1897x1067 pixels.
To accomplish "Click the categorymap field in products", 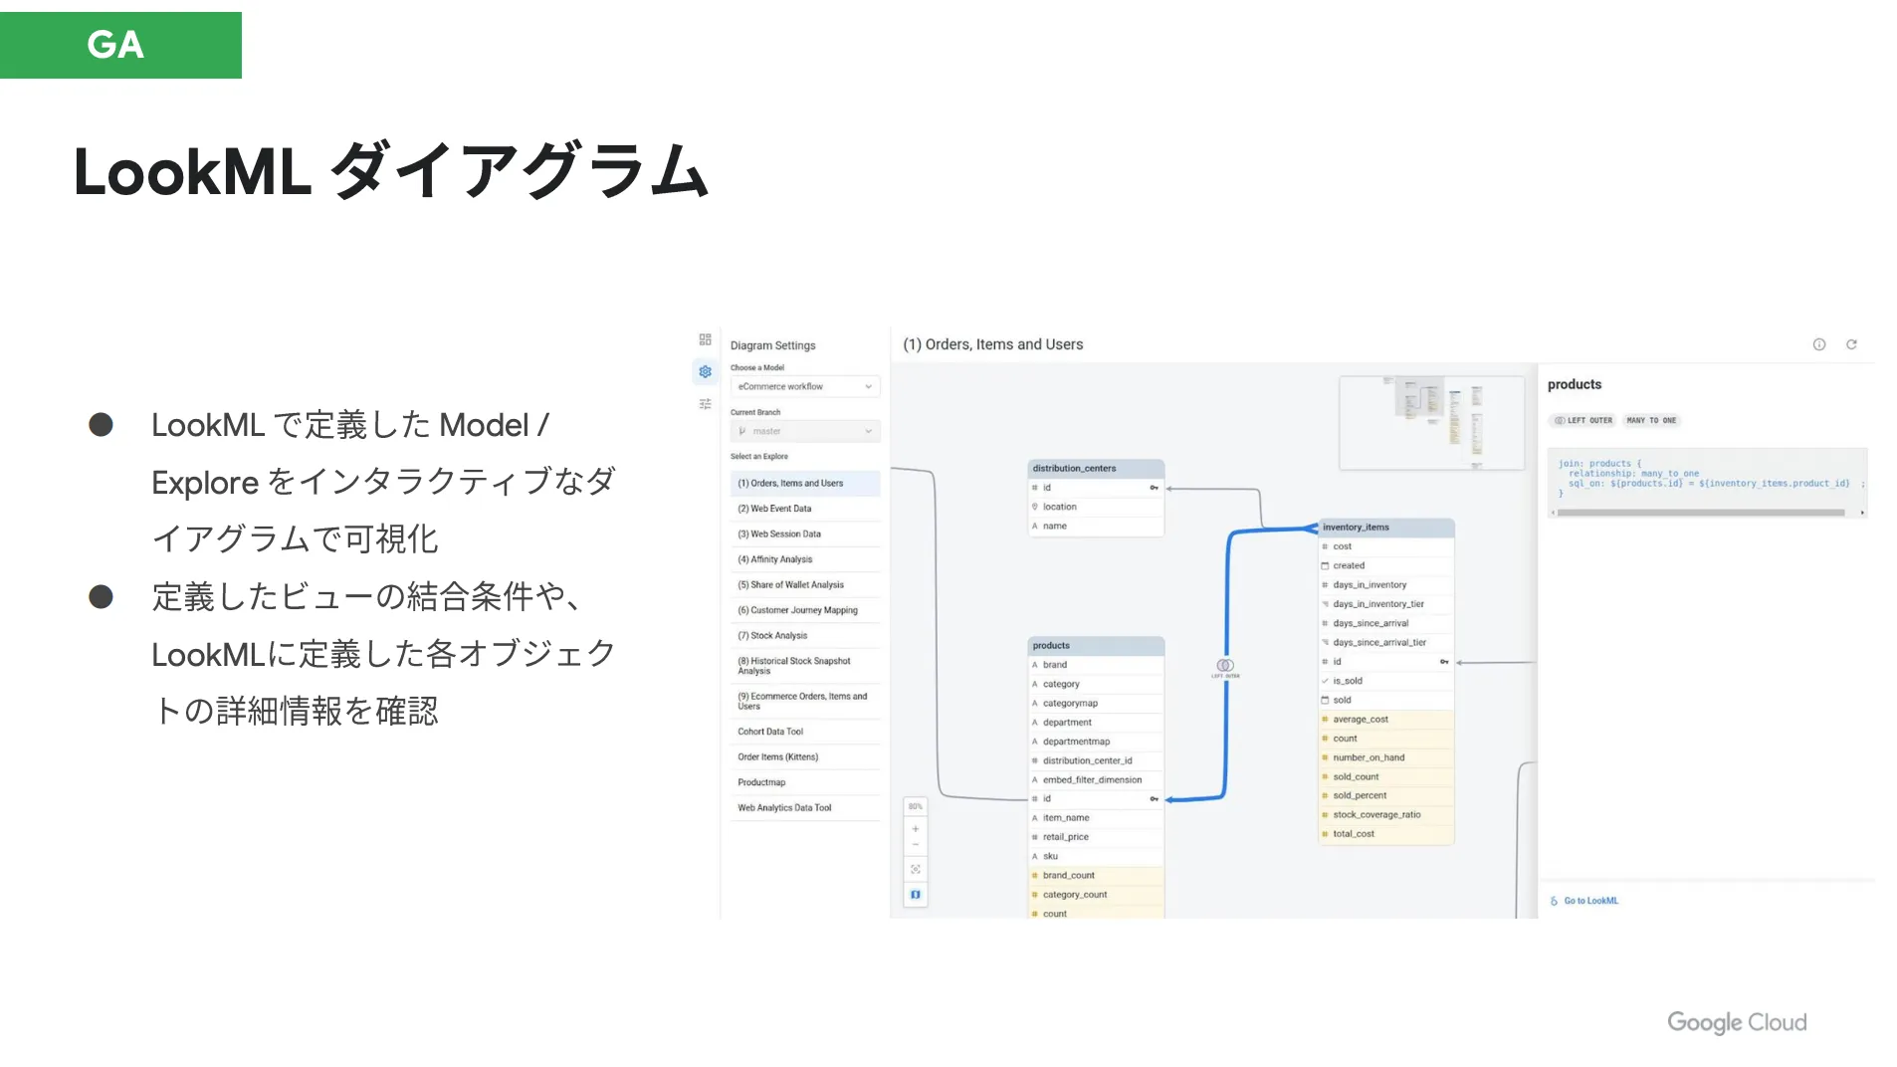I will point(1096,703).
